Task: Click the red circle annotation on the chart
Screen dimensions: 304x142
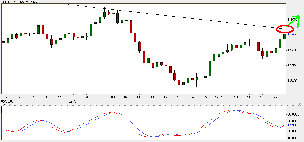Action: click(285, 29)
